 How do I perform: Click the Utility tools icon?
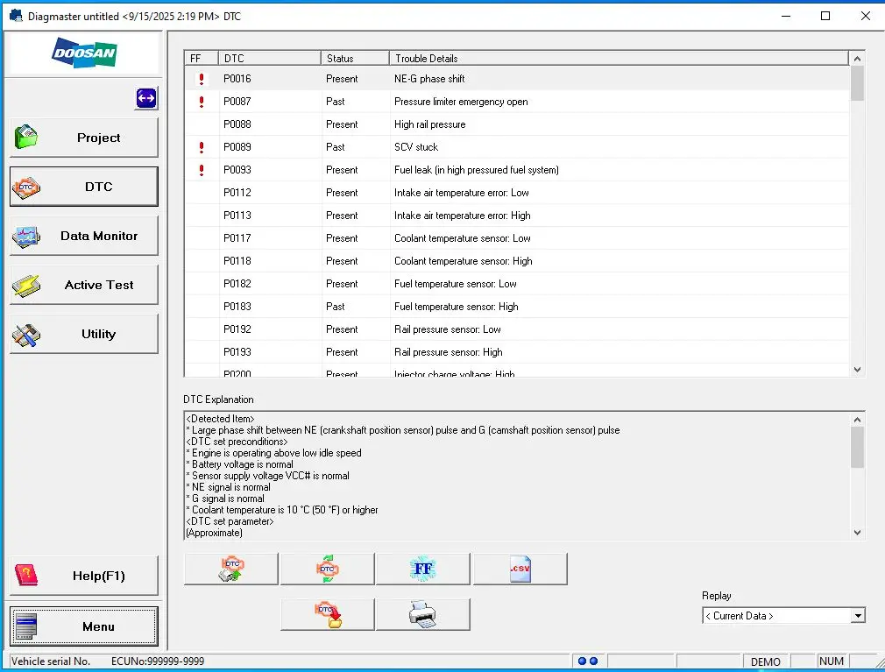26,336
